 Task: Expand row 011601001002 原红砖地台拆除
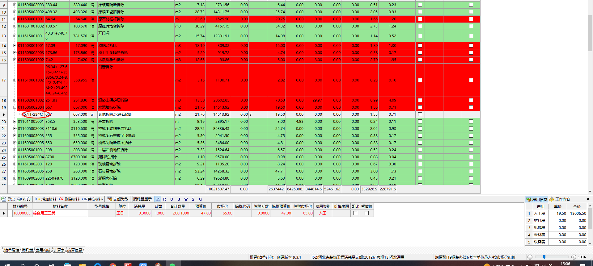click(15, 26)
